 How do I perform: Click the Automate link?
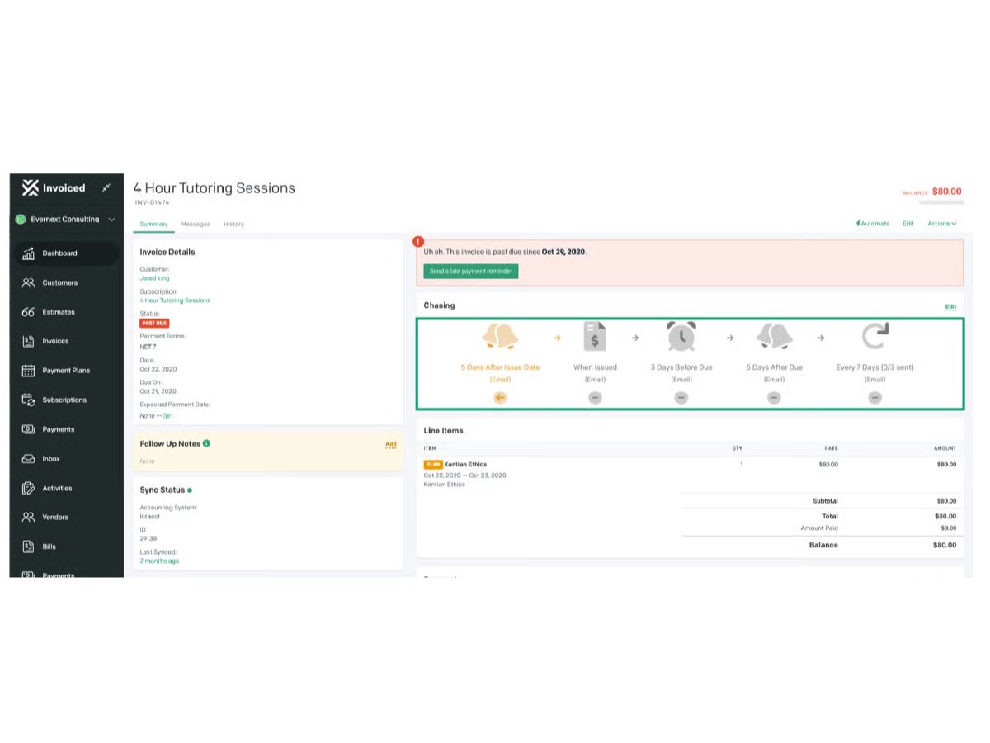tap(873, 224)
